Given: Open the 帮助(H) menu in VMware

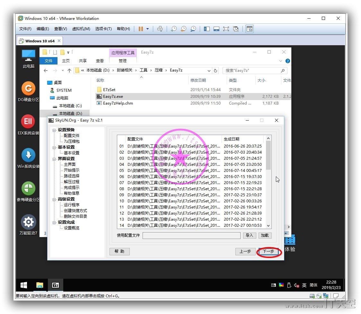Looking at the screenshot, I should coord(123,29).
